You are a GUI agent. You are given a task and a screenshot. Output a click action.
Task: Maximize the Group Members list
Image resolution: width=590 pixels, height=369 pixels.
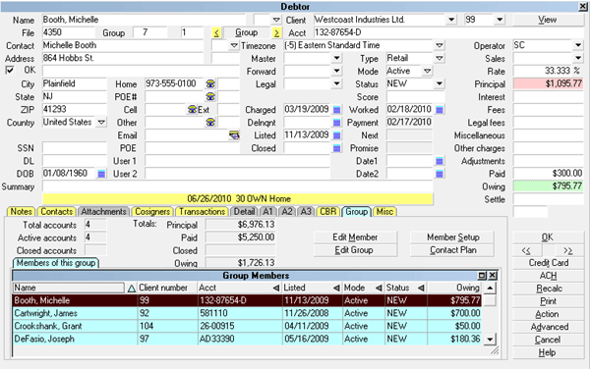[482, 276]
